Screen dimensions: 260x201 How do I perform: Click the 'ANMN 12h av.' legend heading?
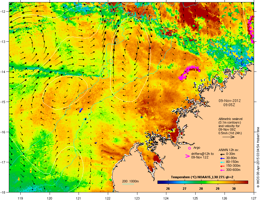(x=229, y=150)
